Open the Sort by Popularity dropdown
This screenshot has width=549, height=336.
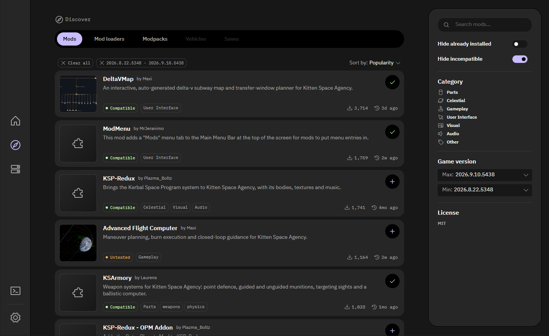[x=375, y=63]
